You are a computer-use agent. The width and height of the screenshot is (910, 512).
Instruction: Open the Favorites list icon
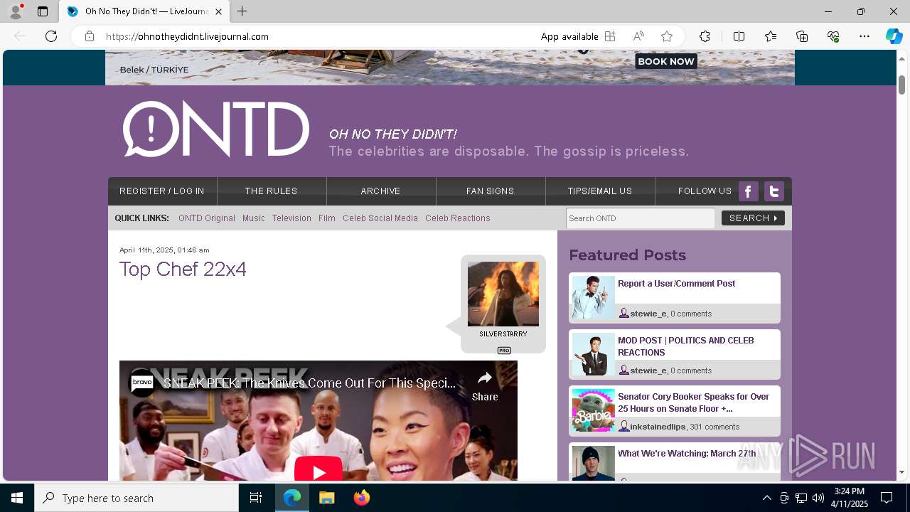[x=771, y=36]
